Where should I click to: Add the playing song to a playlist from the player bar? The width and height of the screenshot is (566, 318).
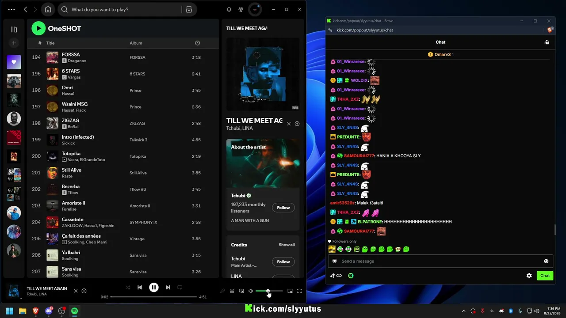84,291
